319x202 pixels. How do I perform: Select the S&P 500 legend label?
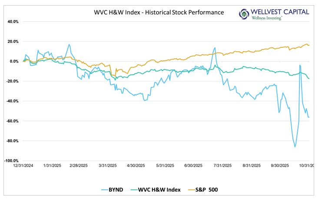pos(205,190)
